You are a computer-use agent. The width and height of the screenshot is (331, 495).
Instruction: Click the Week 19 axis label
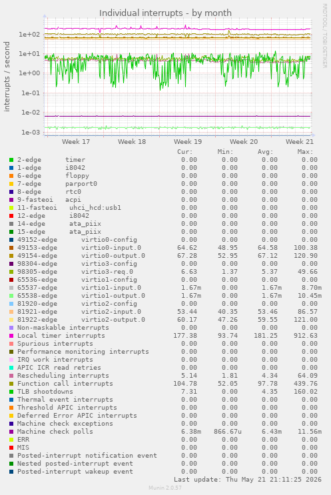(x=188, y=142)
